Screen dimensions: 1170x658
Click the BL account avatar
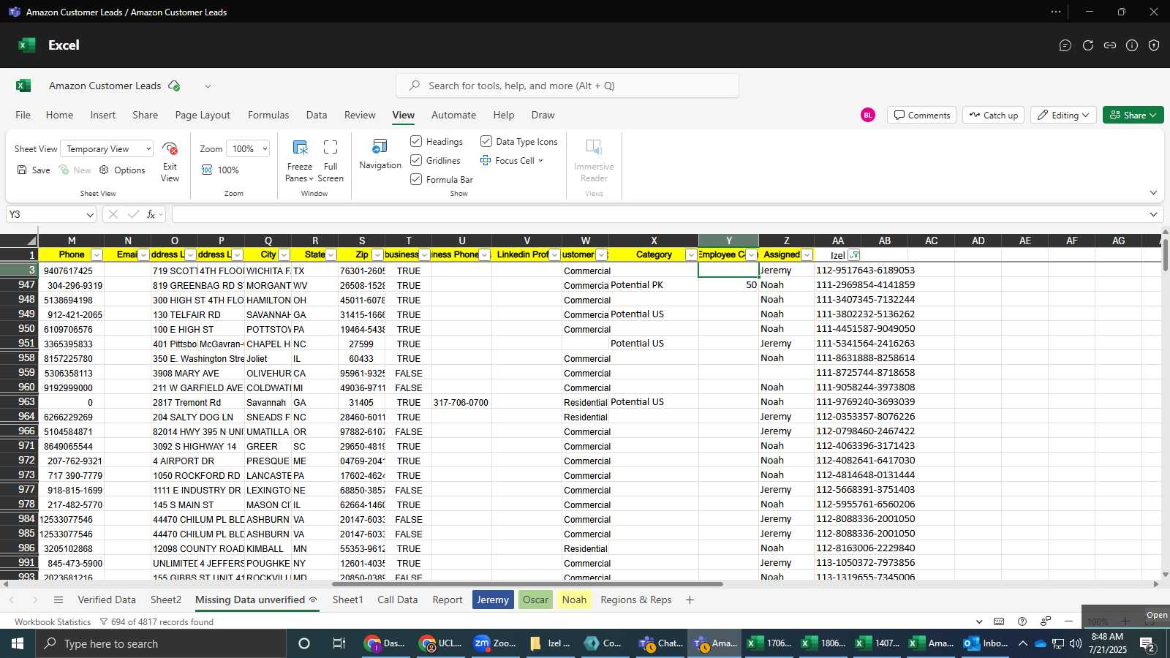pyautogui.click(x=868, y=115)
